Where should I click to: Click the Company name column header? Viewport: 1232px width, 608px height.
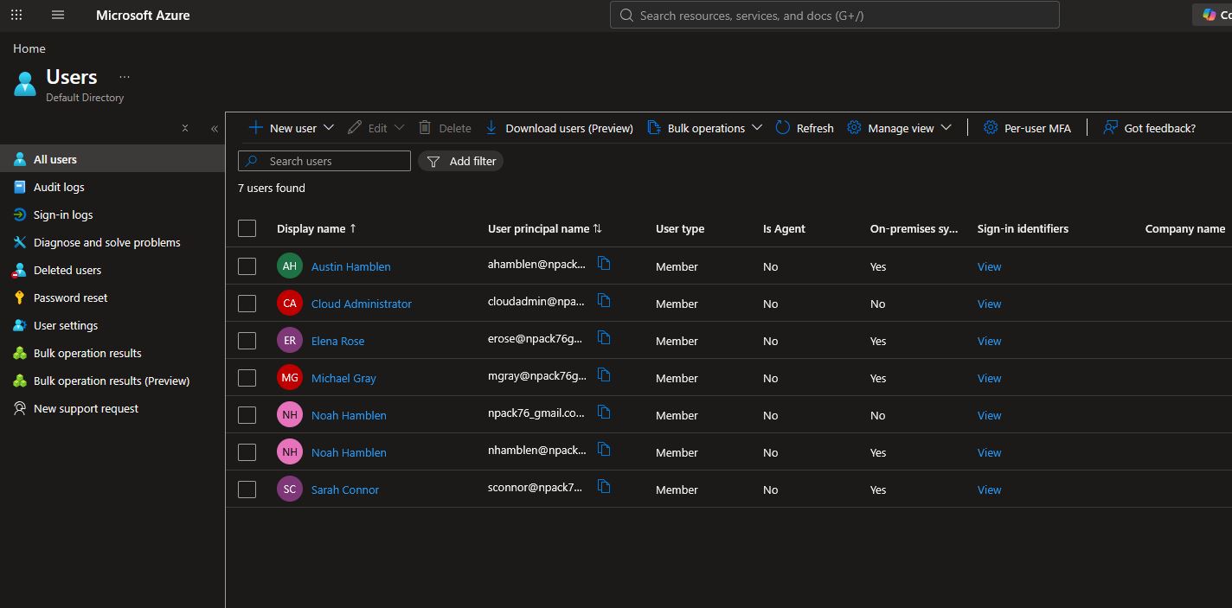[x=1184, y=228]
